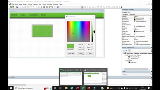Open the Excel app on the taskbar

(x=83, y=88)
